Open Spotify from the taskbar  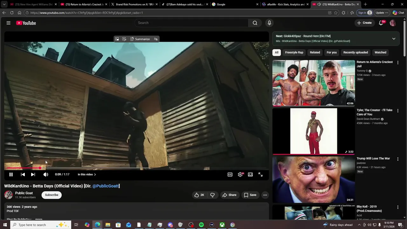[201, 225]
